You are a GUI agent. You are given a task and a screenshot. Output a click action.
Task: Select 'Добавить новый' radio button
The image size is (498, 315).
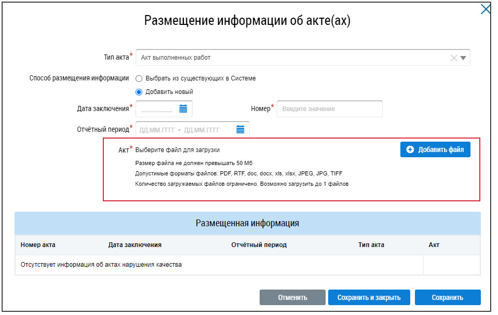[x=139, y=92]
